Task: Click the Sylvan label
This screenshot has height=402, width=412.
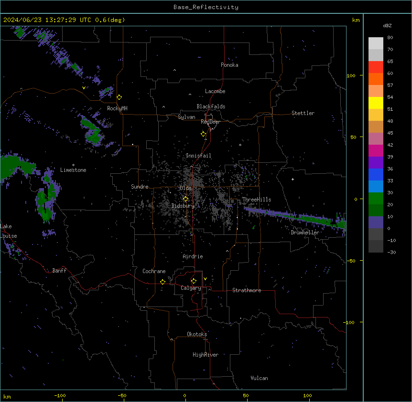Action: tap(186, 117)
